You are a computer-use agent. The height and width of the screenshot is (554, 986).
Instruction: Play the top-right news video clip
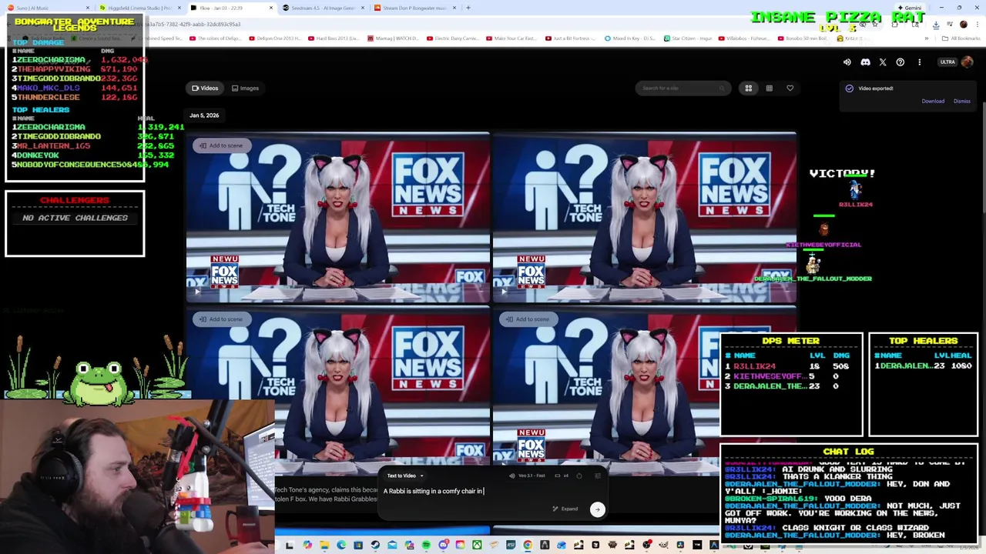coord(503,292)
